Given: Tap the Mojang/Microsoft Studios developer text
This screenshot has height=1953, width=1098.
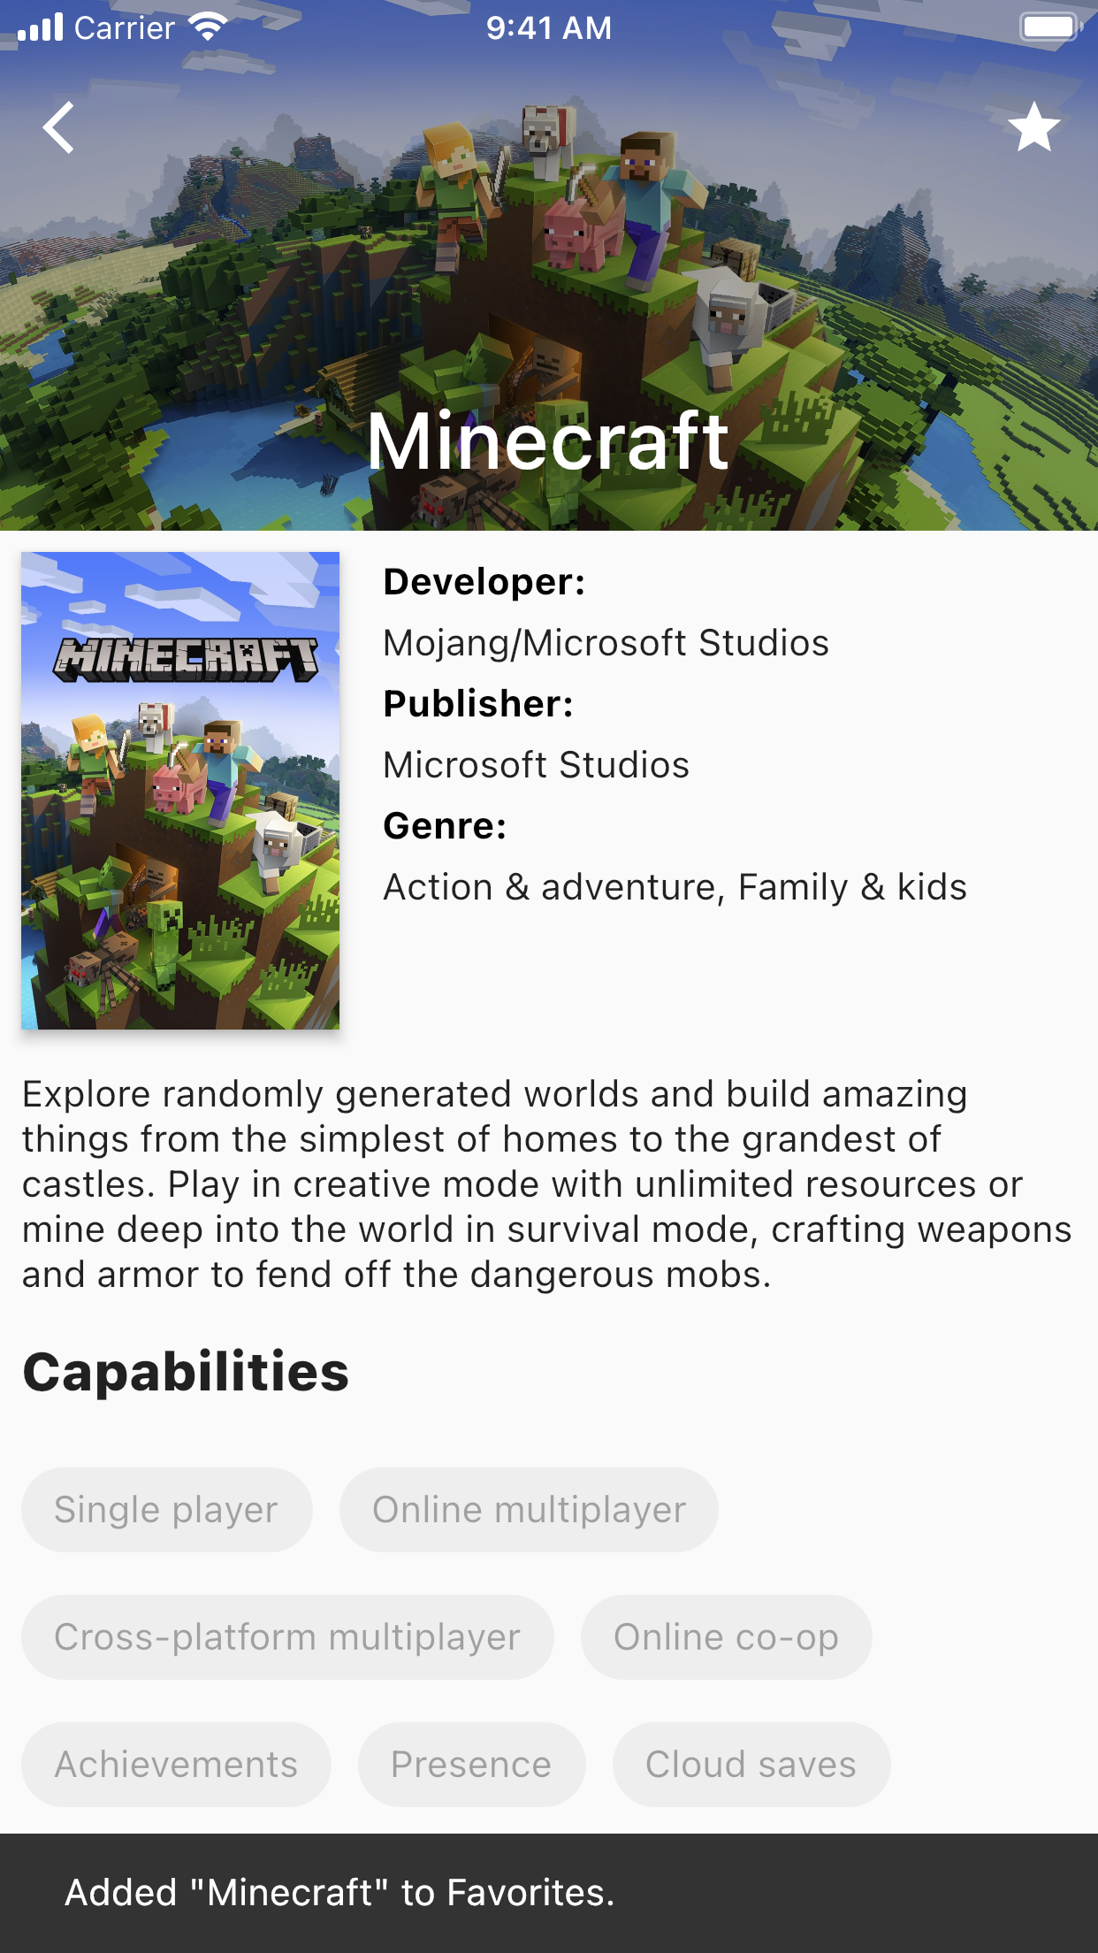Looking at the screenshot, I should point(606,643).
